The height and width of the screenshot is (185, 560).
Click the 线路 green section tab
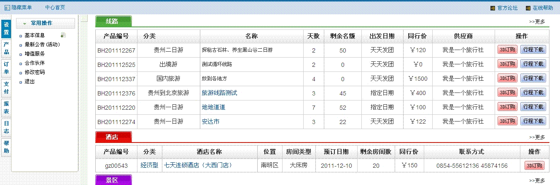tap(113, 21)
